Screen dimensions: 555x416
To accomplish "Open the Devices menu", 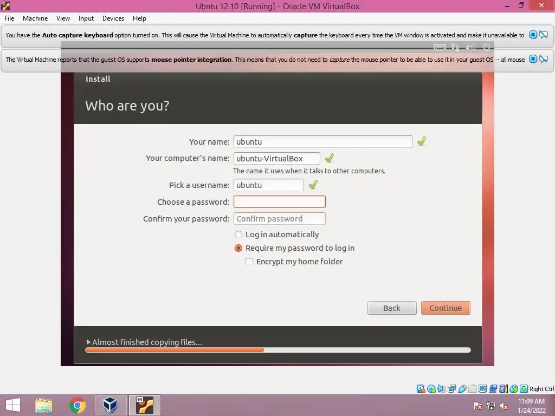I will coord(113,18).
